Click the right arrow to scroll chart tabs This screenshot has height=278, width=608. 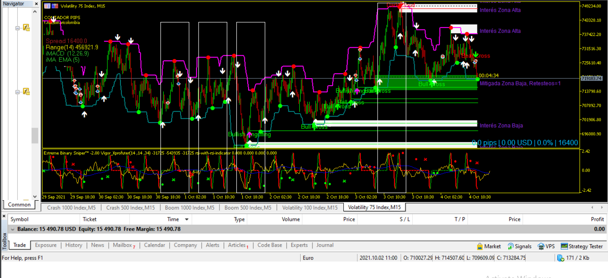tap(602, 207)
